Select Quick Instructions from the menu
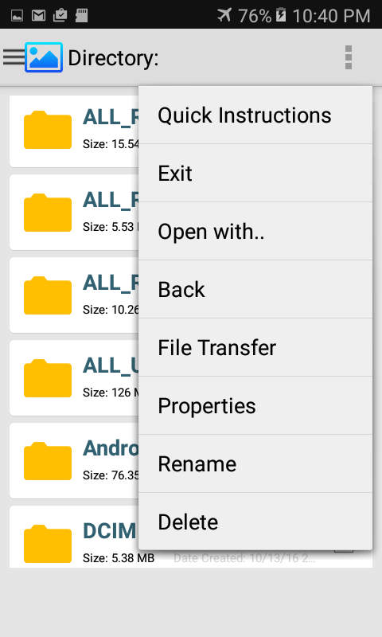The height and width of the screenshot is (637, 382). click(x=255, y=115)
